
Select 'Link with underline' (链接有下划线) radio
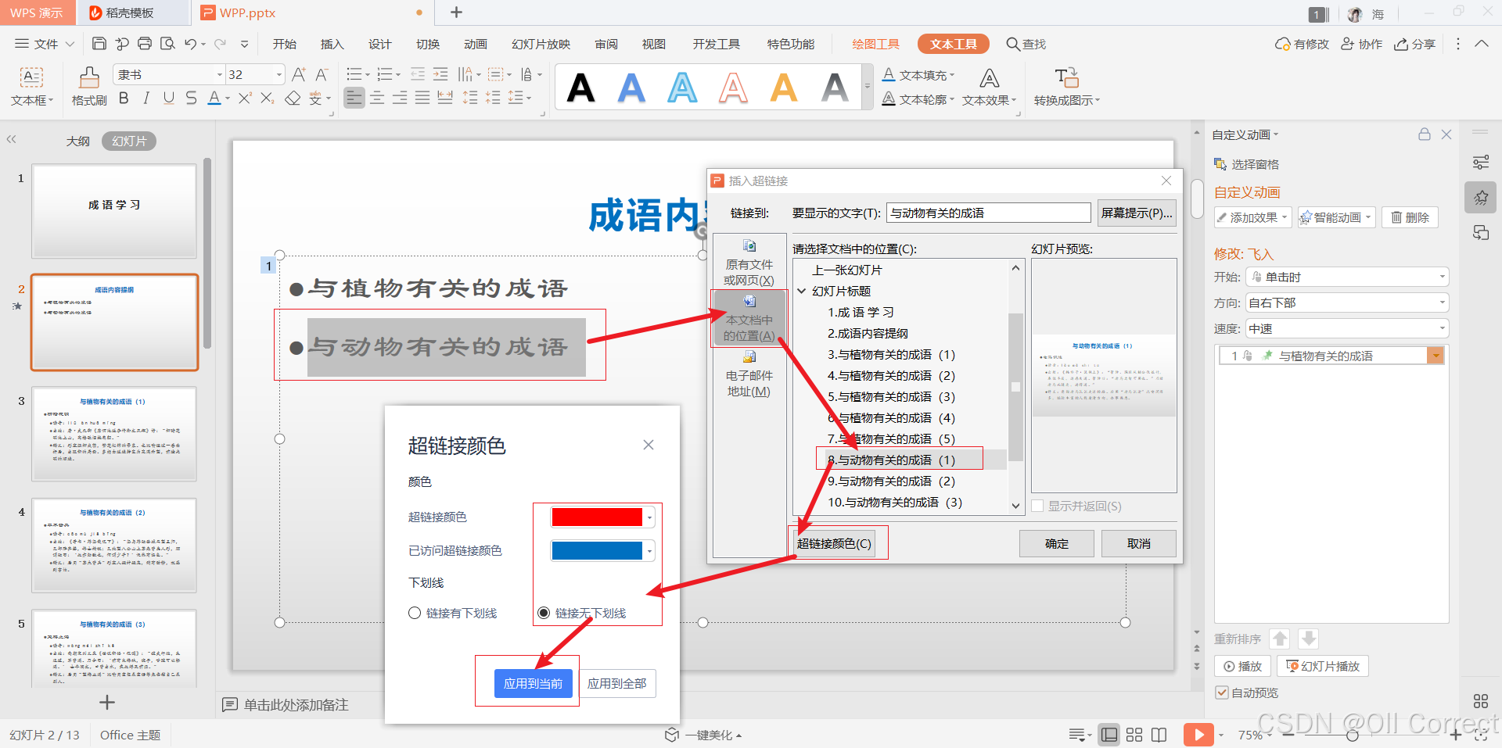coord(415,613)
